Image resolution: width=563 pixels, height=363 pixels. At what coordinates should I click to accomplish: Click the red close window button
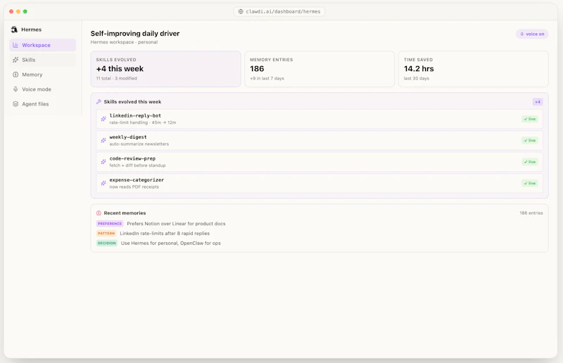11,11
